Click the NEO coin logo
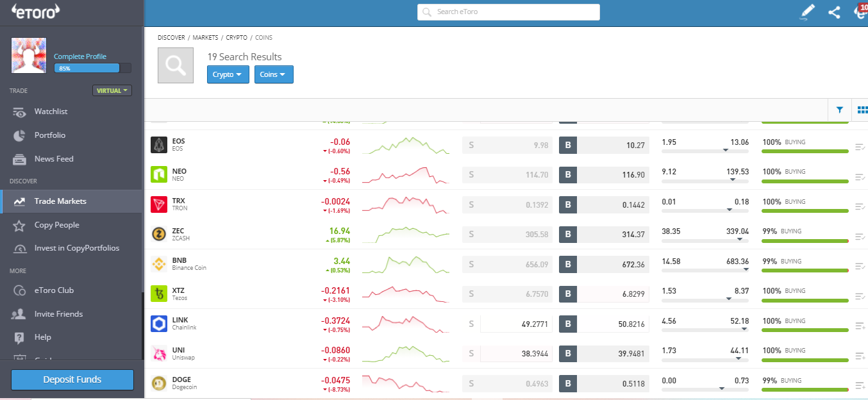The image size is (868, 400). [159, 174]
